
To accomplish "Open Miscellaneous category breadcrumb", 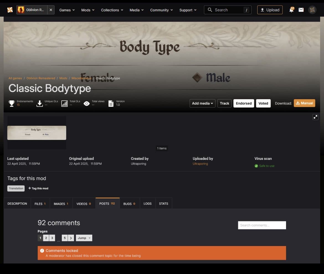I will tap(81, 78).
